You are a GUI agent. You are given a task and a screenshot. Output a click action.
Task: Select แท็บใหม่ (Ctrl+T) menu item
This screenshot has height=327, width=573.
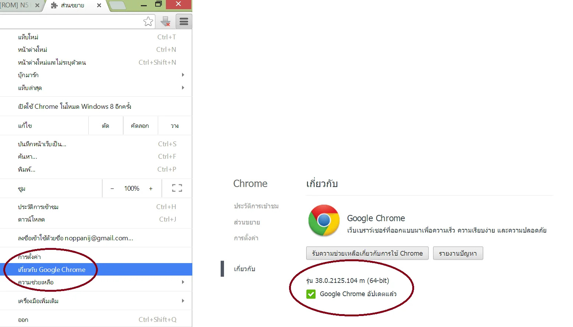pos(96,37)
